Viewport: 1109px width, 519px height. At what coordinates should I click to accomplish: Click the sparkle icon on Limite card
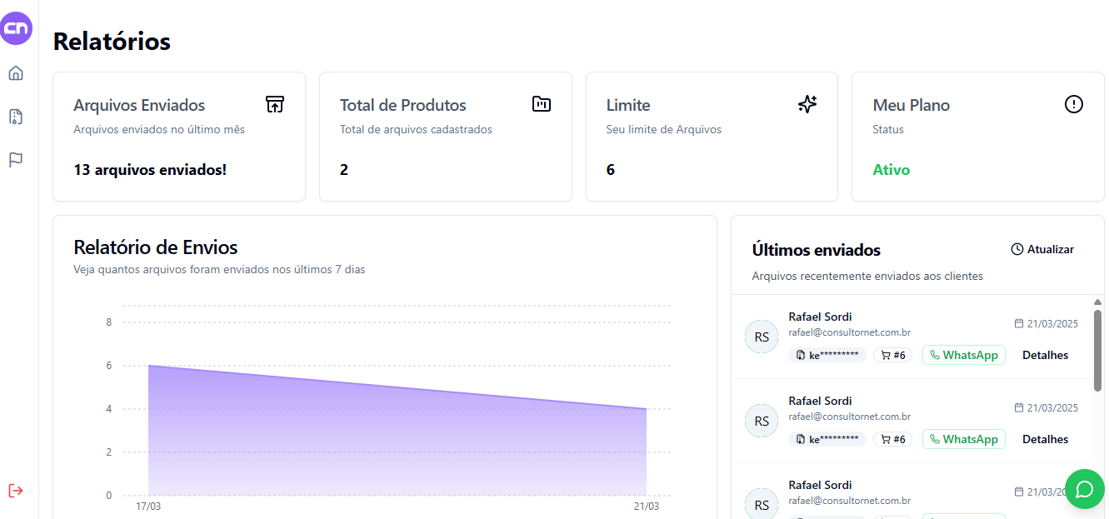(x=807, y=104)
